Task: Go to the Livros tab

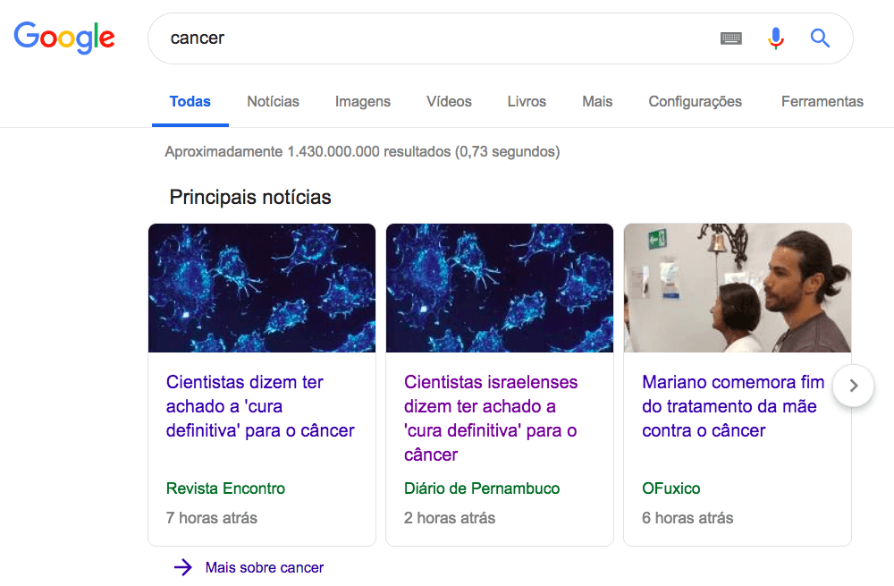Action: (x=527, y=101)
